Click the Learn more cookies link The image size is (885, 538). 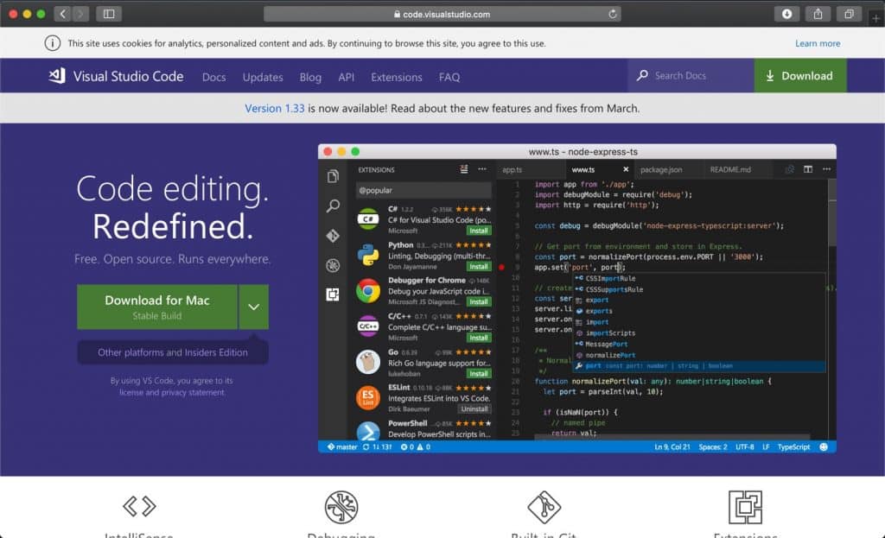click(818, 42)
